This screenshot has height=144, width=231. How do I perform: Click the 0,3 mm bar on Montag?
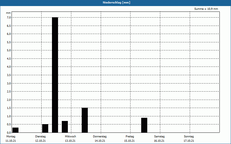[16, 130]
